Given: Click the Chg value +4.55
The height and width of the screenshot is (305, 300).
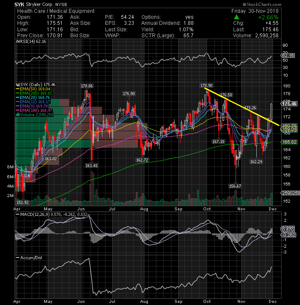Looking at the screenshot, I should (272, 23).
